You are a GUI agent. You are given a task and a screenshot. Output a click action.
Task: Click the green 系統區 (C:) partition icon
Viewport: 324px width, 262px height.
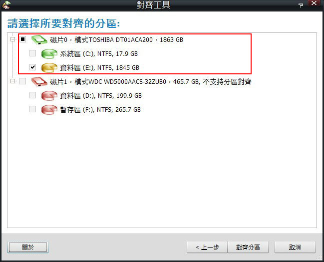pyautogui.click(x=49, y=54)
